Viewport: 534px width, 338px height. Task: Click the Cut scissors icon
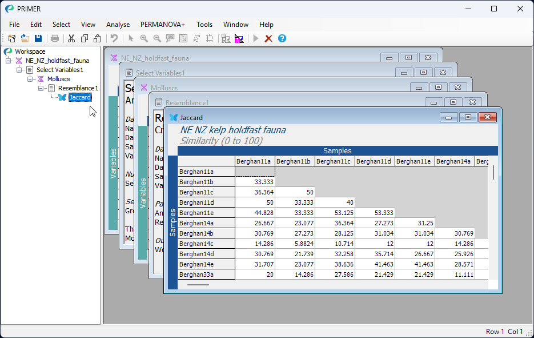[x=71, y=38]
